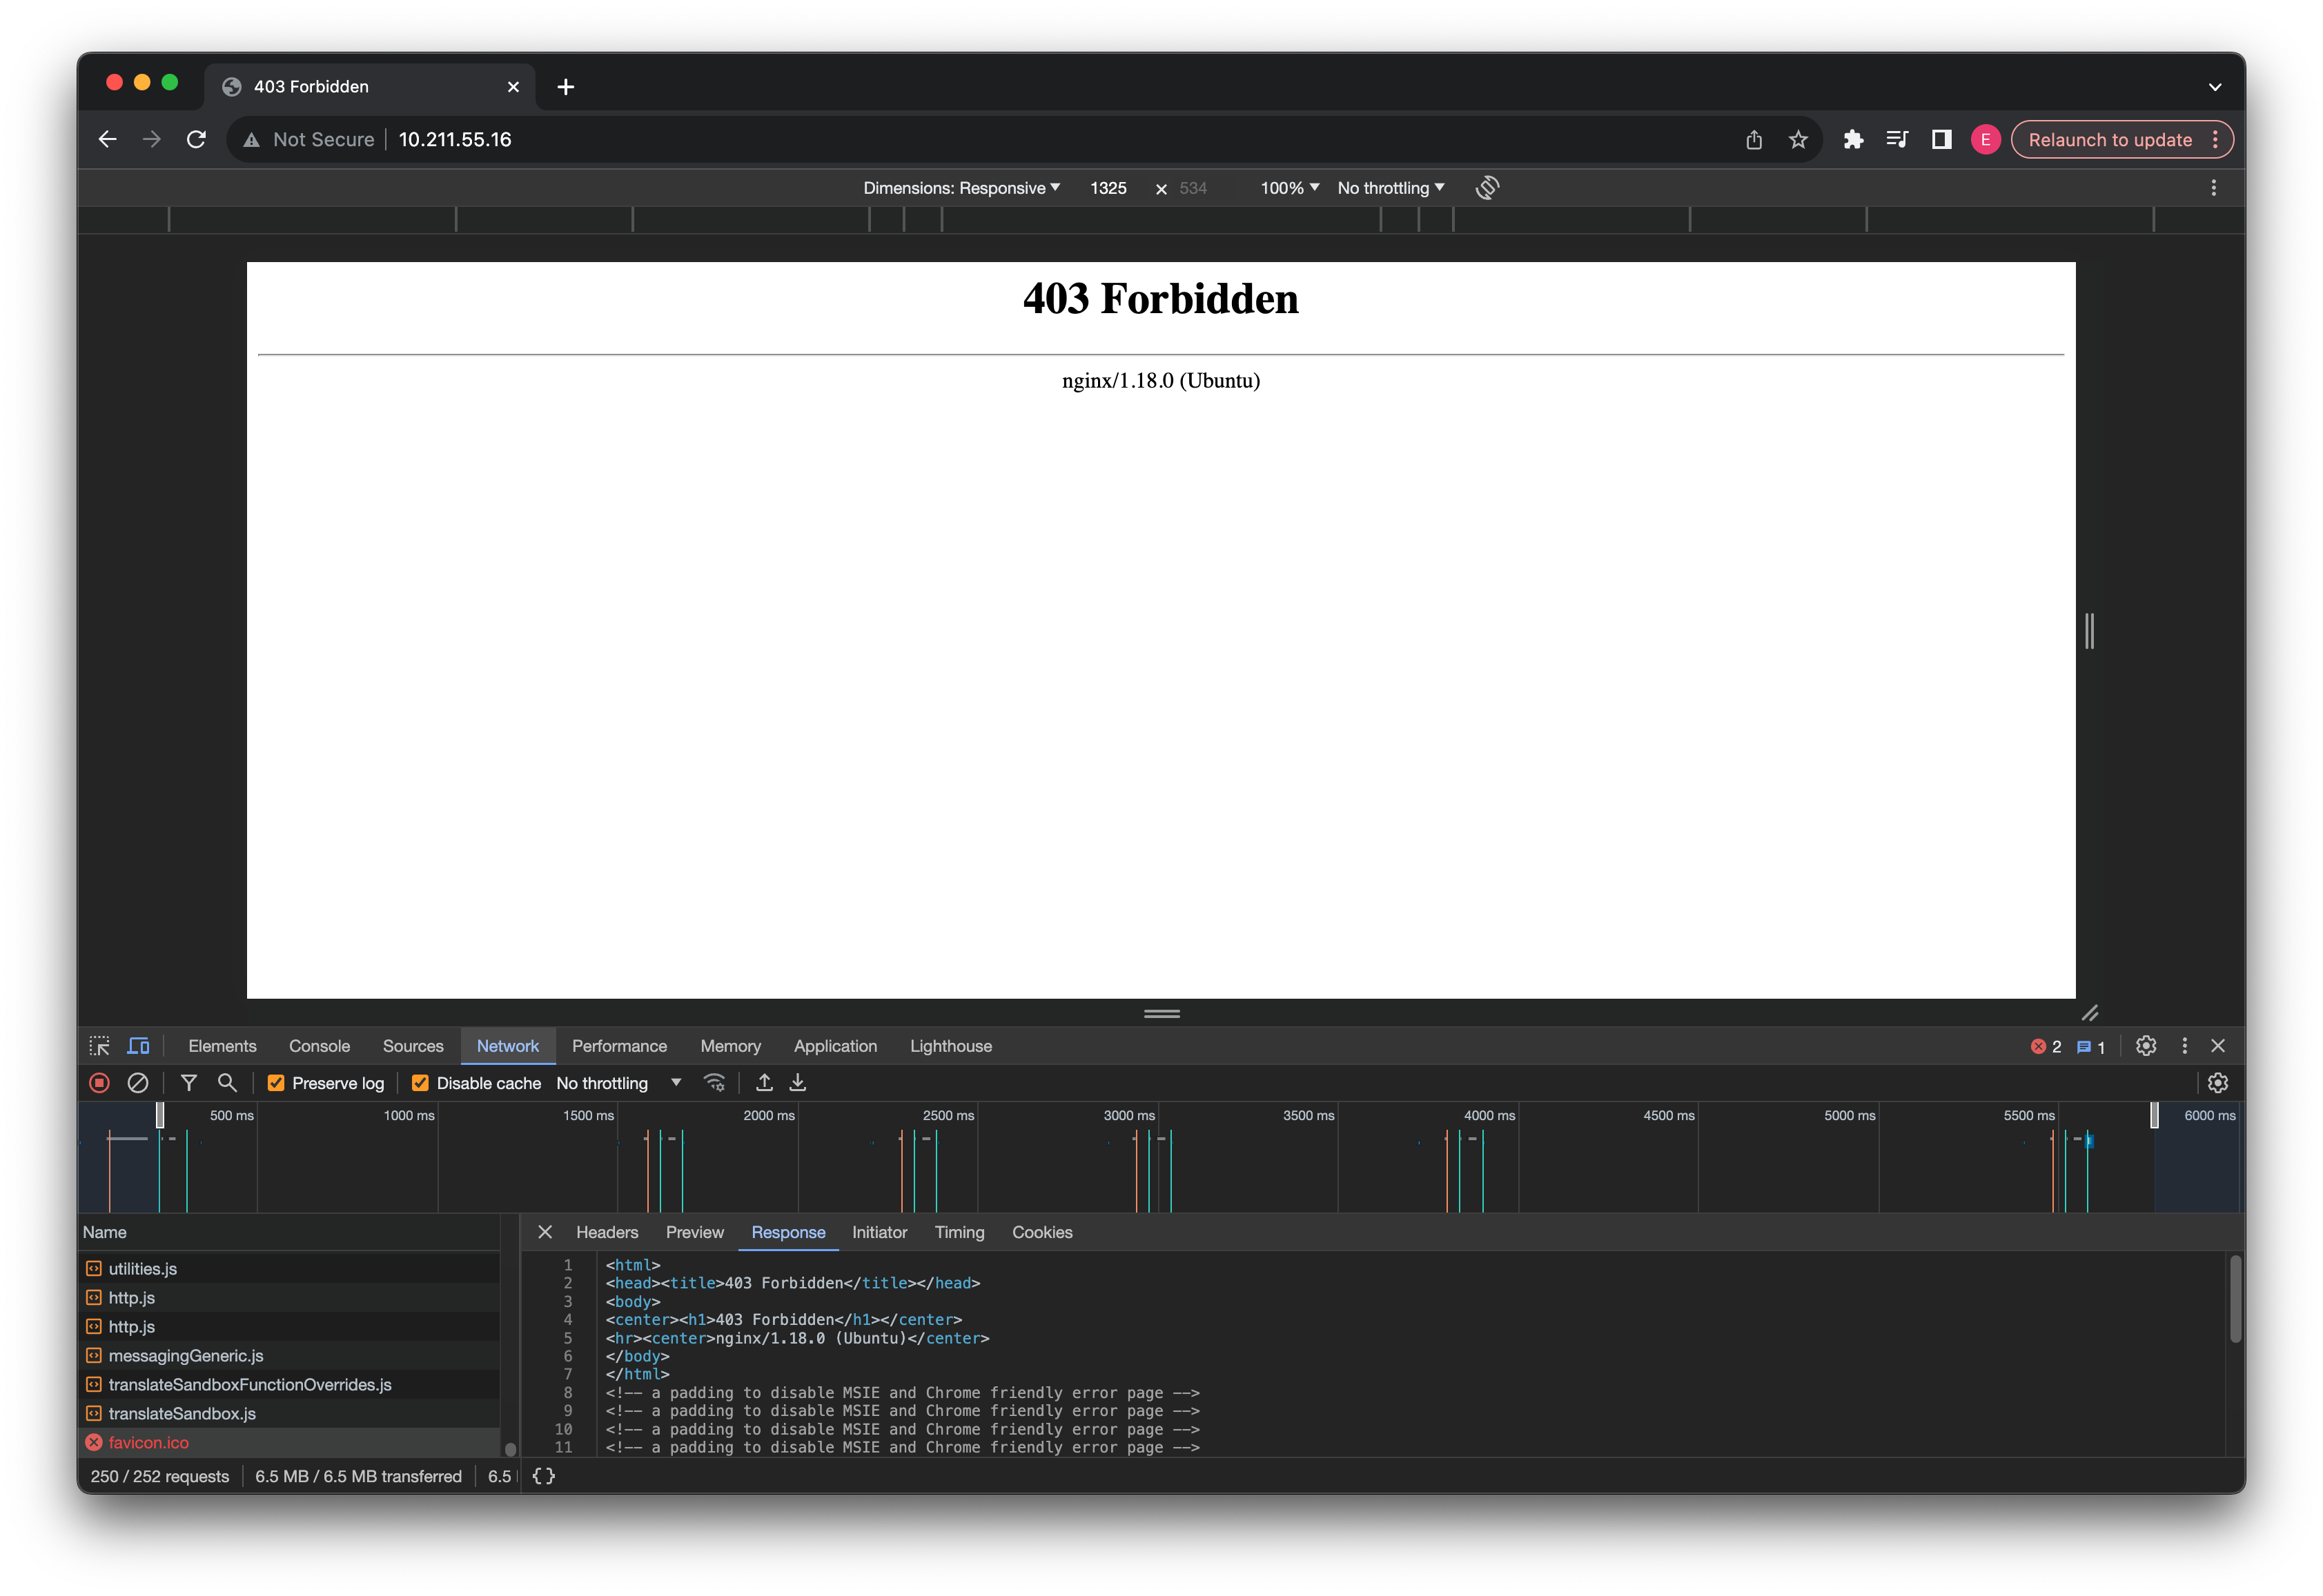Image resolution: width=2323 pixels, height=1596 pixels.
Task: Click the blue issues count badge
Action: click(2091, 1047)
